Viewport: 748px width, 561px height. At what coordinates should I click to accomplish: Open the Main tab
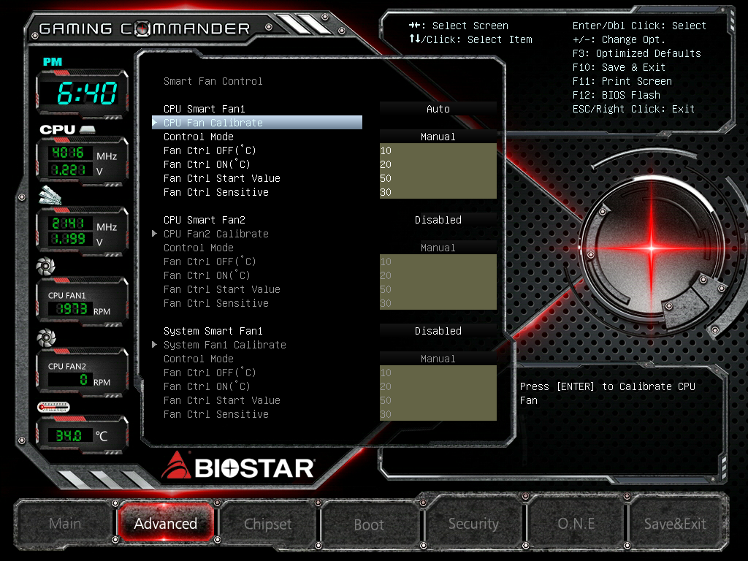click(x=65, y=523)
